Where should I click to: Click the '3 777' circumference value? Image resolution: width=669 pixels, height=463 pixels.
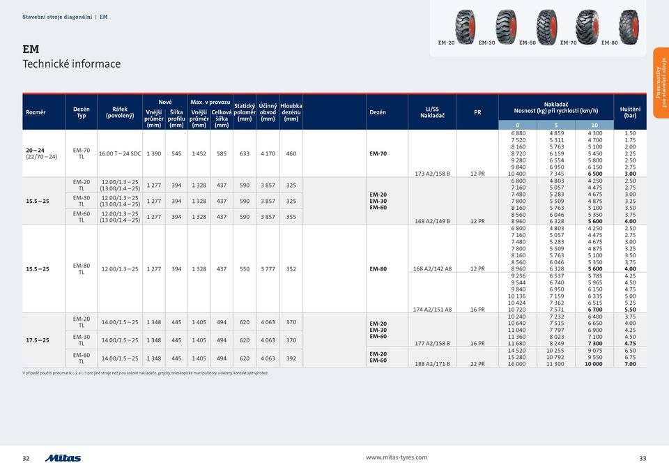268,269
